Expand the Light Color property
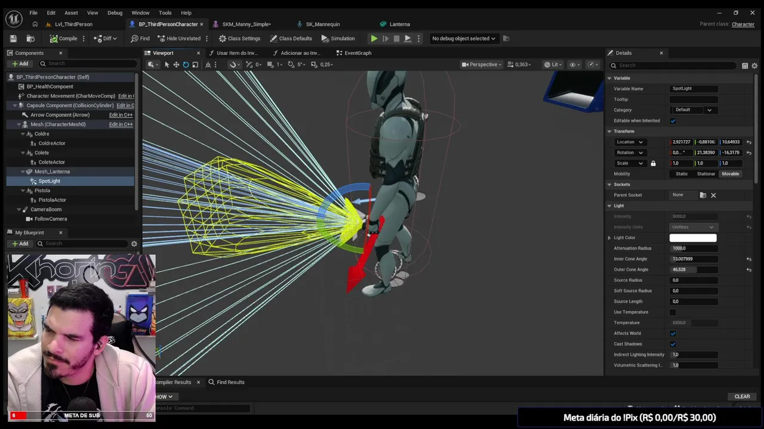The width and height of the screenshot is (764, 429). coord(609,238)
